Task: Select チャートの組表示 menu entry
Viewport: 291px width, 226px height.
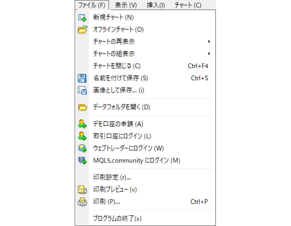Action: click(114, 54)
